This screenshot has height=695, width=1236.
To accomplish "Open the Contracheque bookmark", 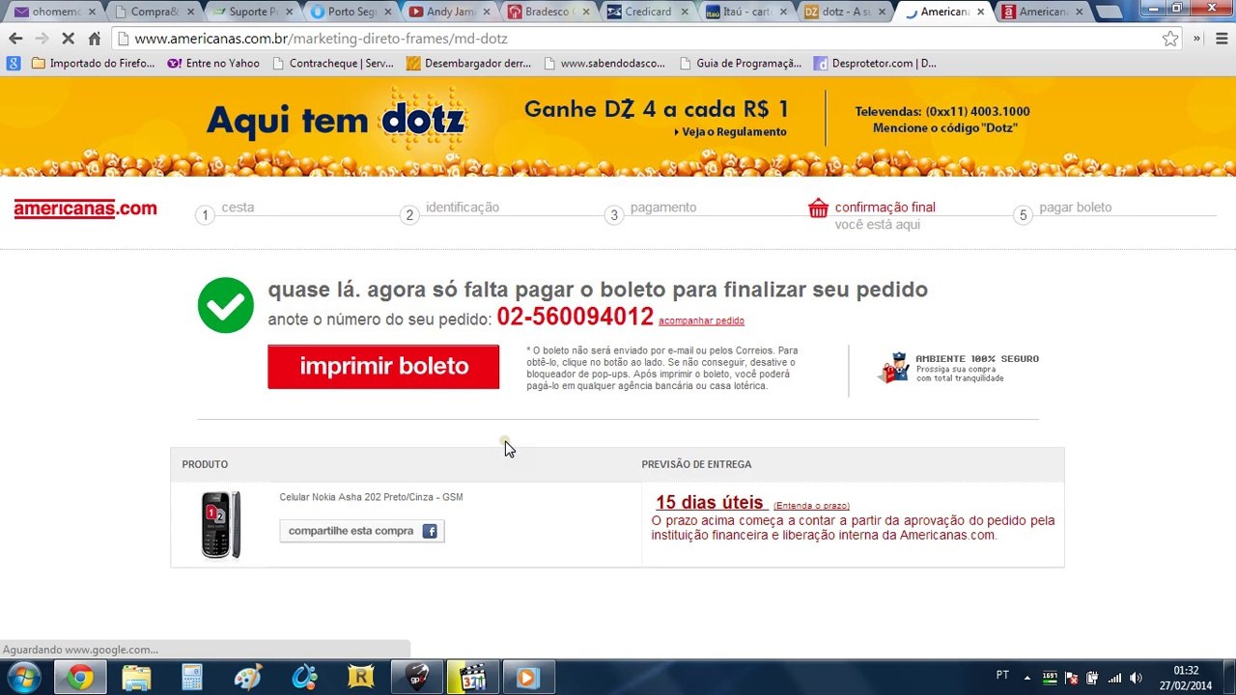I will pos(333,64).
